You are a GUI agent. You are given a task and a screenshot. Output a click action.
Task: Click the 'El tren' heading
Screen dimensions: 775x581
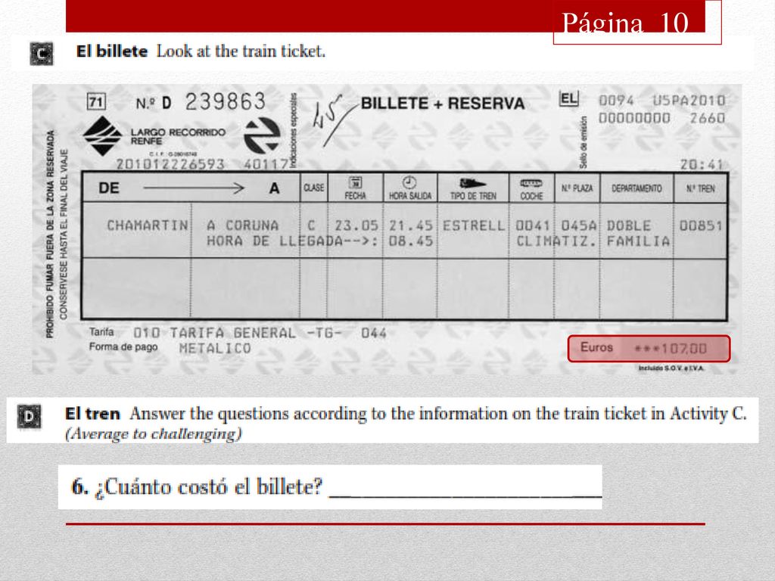(x=92, y=414)
